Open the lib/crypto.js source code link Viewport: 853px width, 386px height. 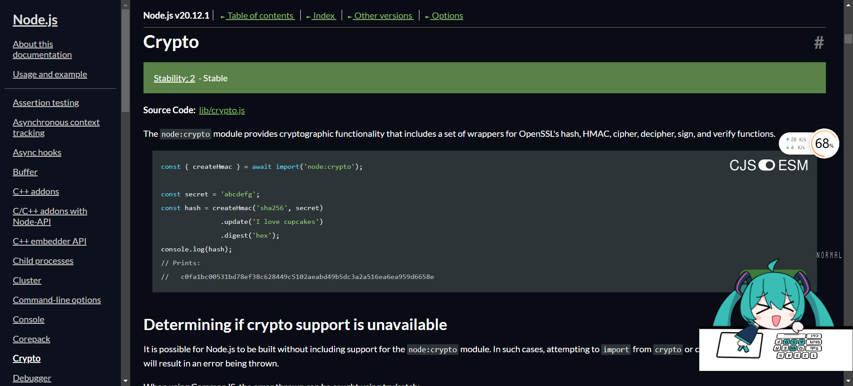[222, 110]
